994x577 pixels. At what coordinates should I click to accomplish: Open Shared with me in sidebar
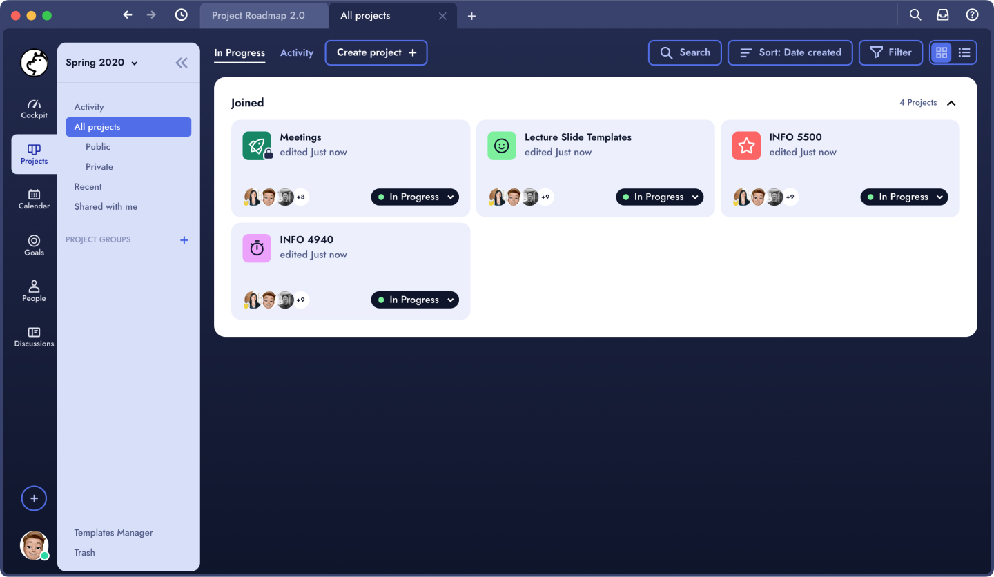point(106,207)
